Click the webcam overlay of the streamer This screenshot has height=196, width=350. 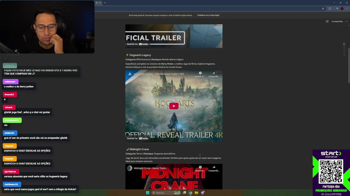(47, 27)
